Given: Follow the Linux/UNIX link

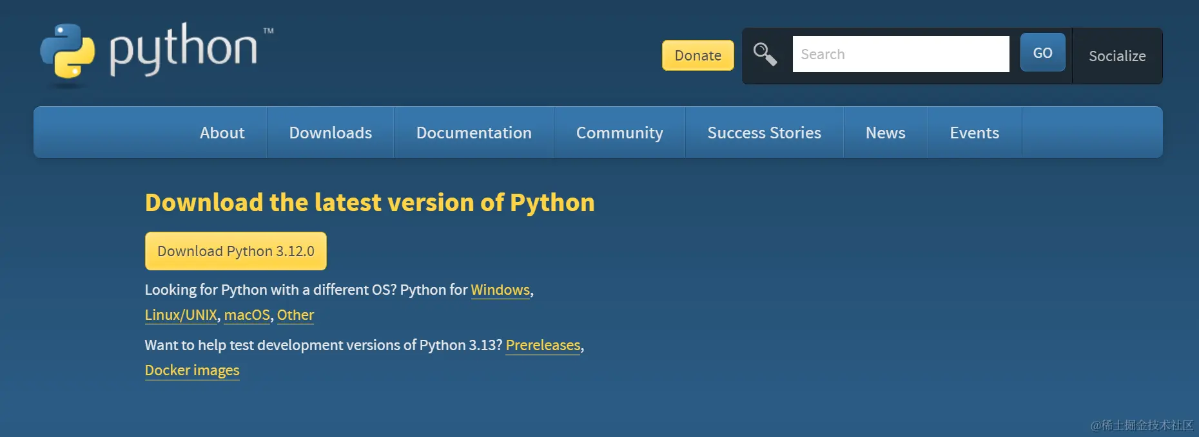Looking at the screenshot, I should [181, 315].
